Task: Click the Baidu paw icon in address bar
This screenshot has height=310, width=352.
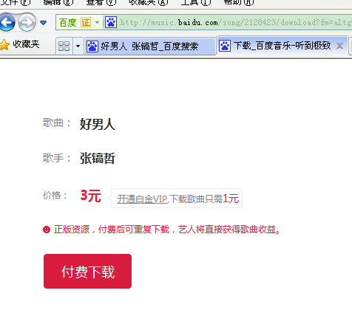Action: (x=111, y=23)
